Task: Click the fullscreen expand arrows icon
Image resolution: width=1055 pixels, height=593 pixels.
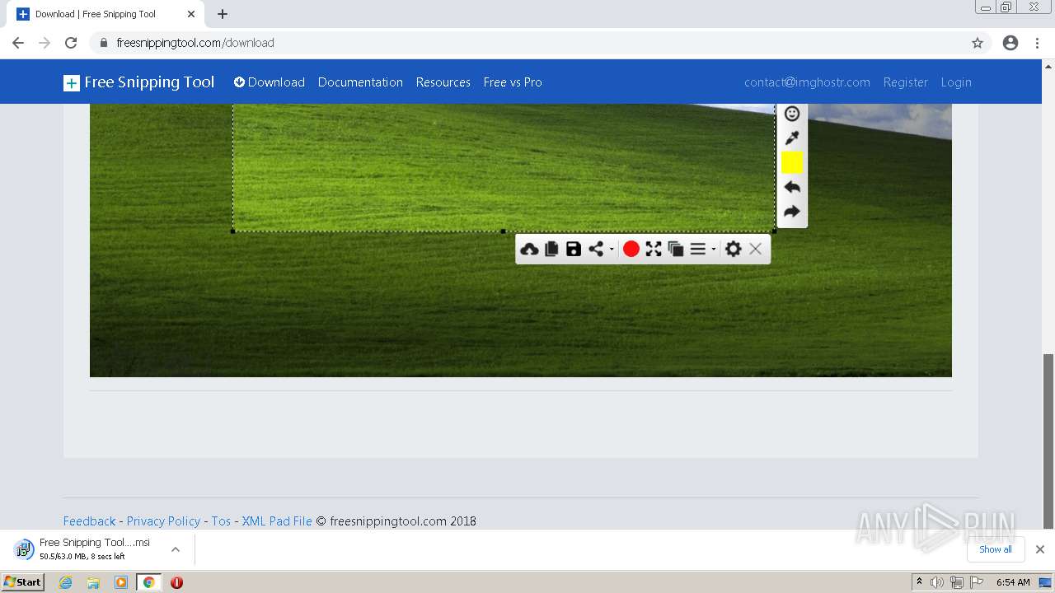Action: (x=654, y=249)
